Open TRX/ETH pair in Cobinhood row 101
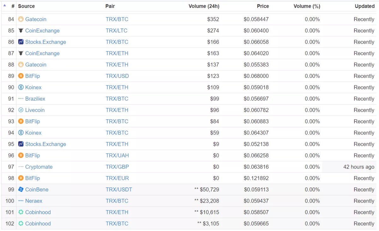 tap(117, 212)
